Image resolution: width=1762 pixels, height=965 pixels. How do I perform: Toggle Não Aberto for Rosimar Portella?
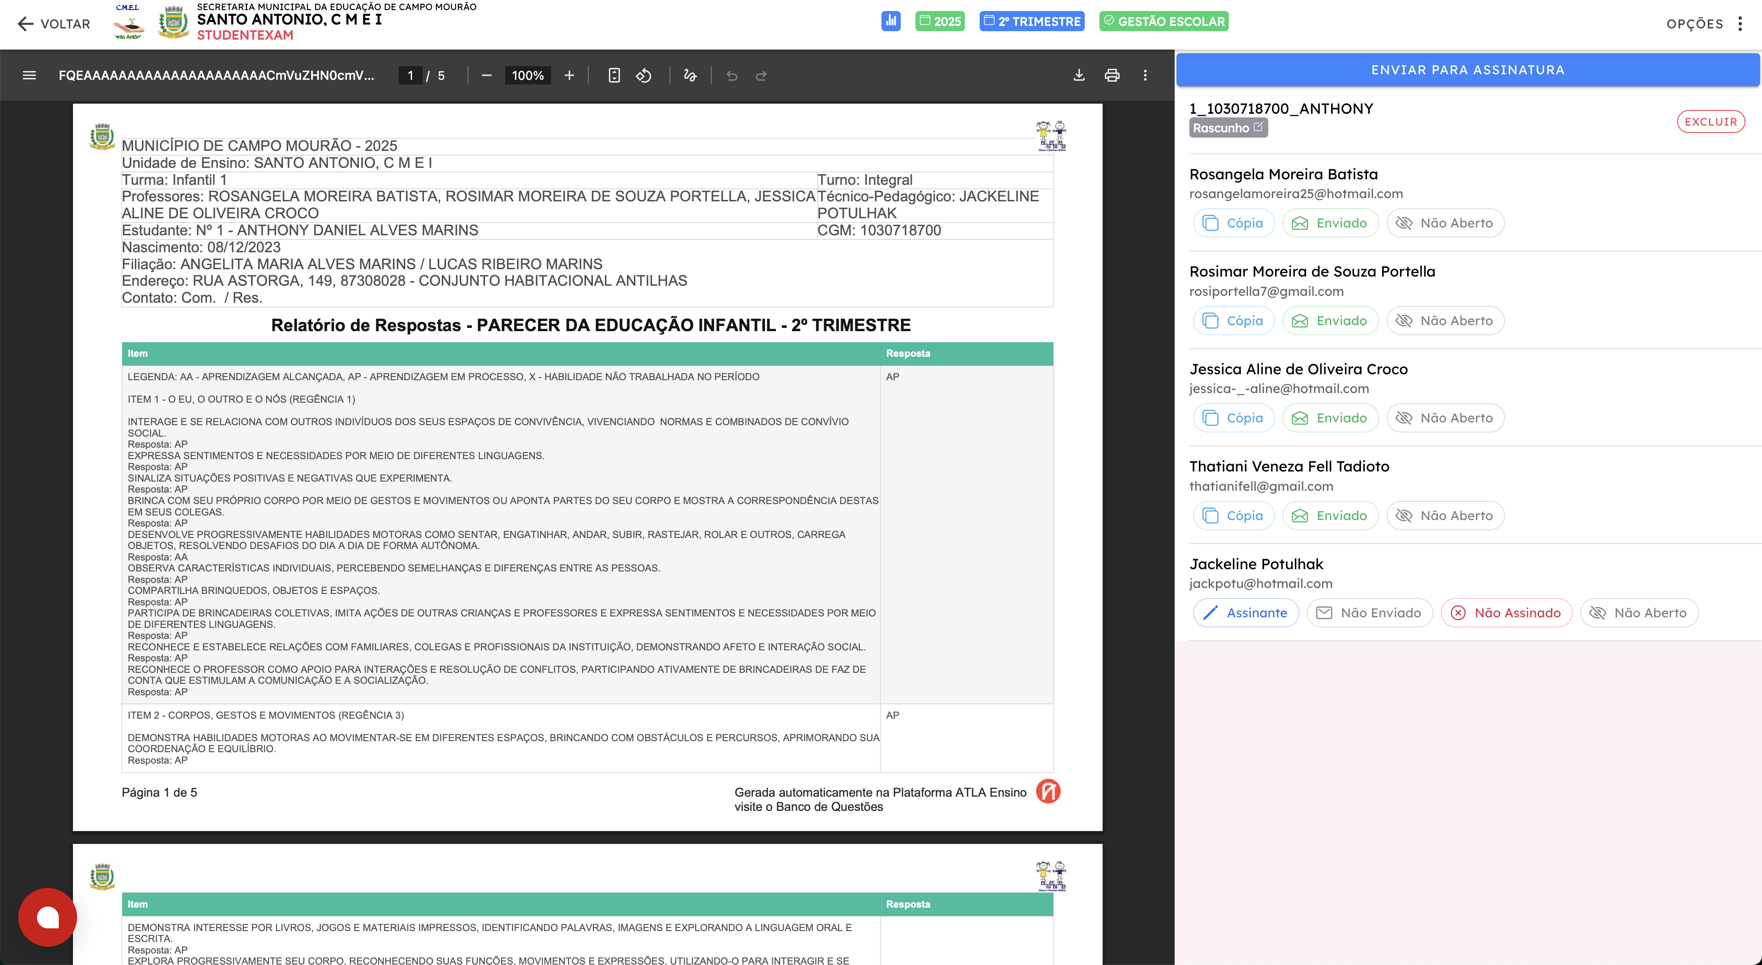click(x=1445, y=321)
